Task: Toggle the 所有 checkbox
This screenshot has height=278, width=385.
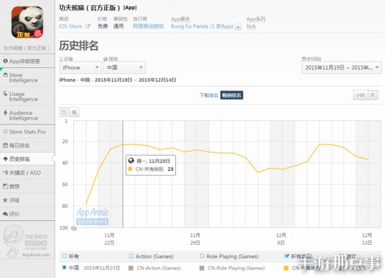Action: tap(64, 256)
